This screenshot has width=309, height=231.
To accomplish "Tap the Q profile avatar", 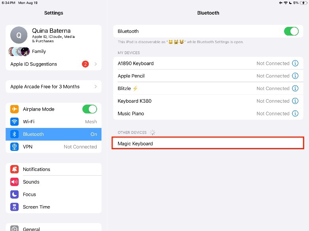I will point(19,35).
